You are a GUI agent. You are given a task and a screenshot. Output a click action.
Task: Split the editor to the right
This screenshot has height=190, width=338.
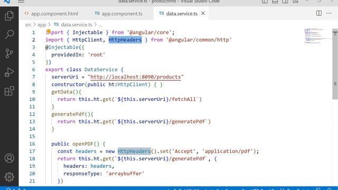(x=319, y=13)
